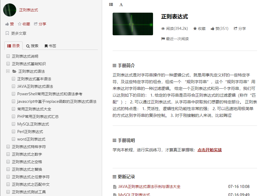Open 正则表达式说明 in the catalog

tap(25, 56)
